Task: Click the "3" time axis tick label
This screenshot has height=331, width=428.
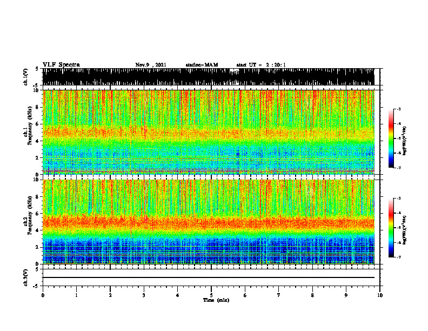Action: point(144,295)
